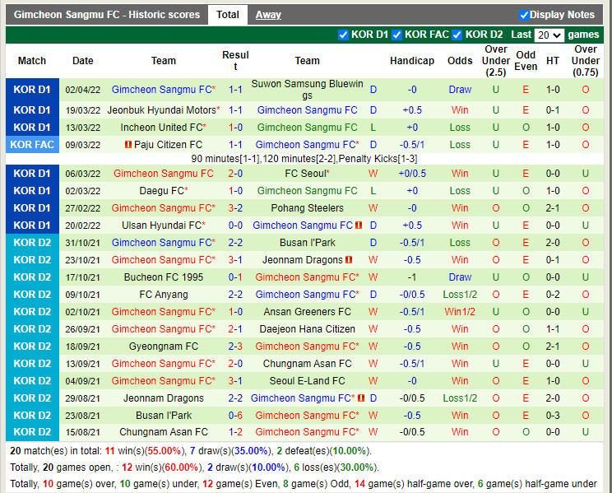Click red card icon in 29/08/21 match row
Screen dimensions: 612x493
point(361,398)
